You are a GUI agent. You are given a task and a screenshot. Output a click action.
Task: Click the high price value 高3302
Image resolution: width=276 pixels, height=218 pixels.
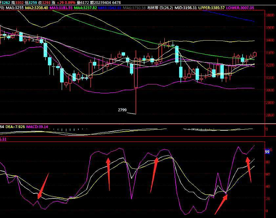(17, 3)
